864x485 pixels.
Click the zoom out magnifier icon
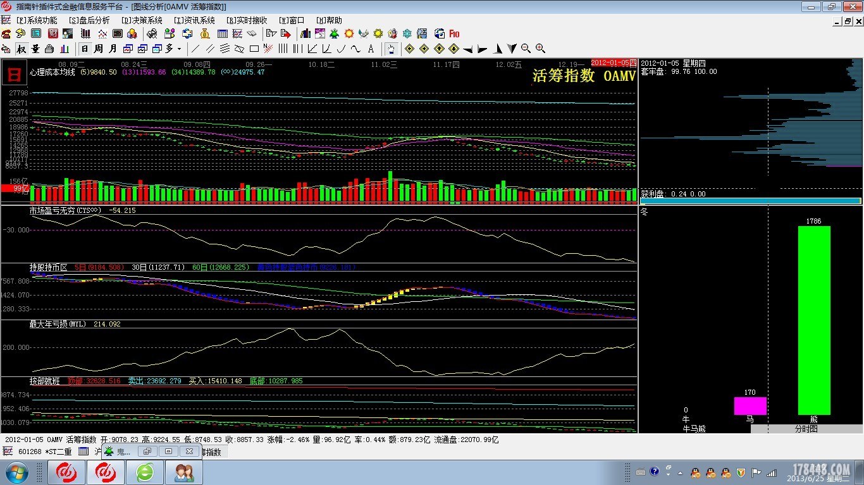coord(526,49)
